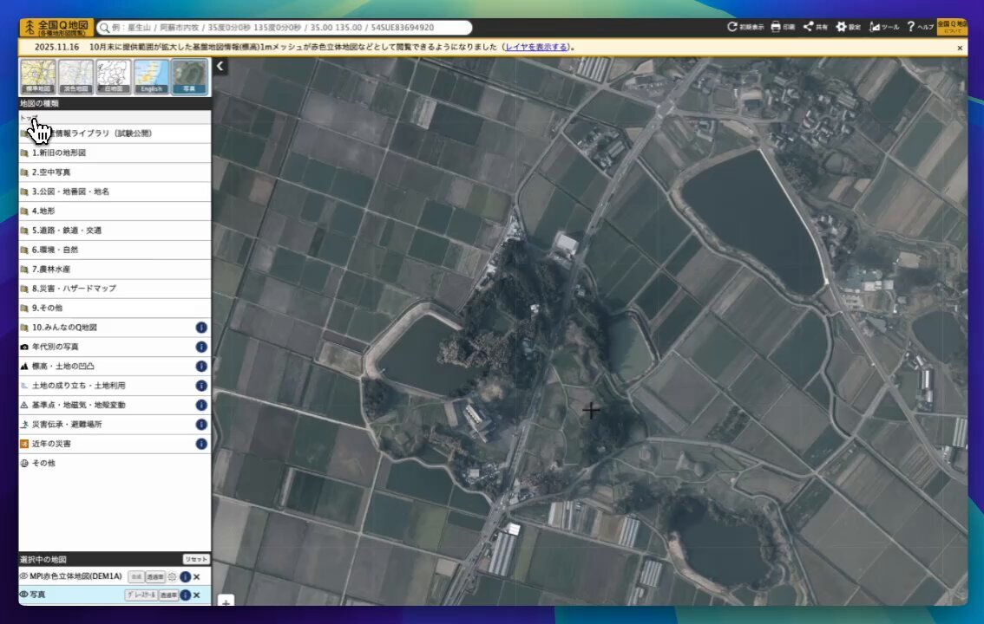Image resolution: width=984 pixels, height=624 pixels.
Task: Follow the レイヤを表示する link
Action: (x=537, y=47)
